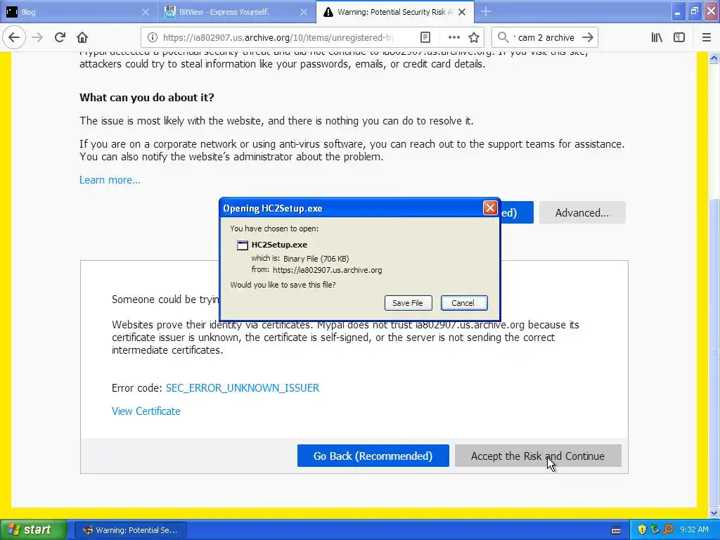
Task: Open the Learn more... link
Action: point(110,180)
